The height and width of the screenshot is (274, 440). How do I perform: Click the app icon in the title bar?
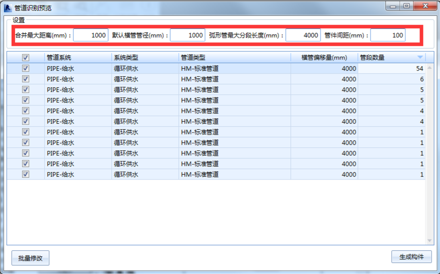pos(8,8)
